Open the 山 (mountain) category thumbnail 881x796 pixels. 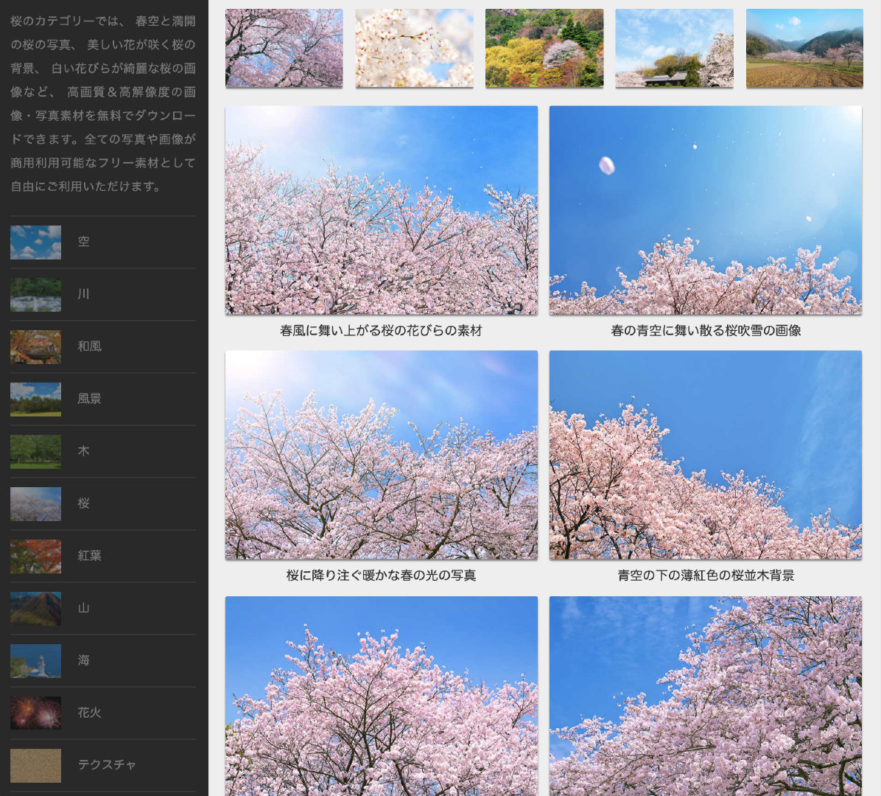pos(35,609)
